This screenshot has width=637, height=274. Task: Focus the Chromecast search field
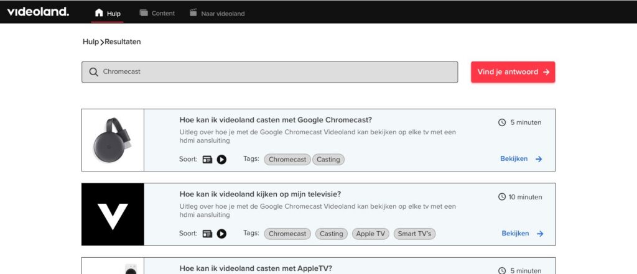270,72
